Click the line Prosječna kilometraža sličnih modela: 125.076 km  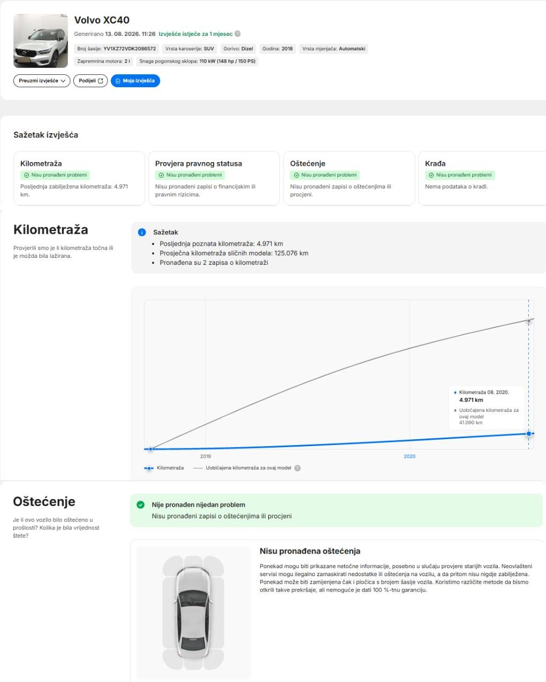[234, 253]
